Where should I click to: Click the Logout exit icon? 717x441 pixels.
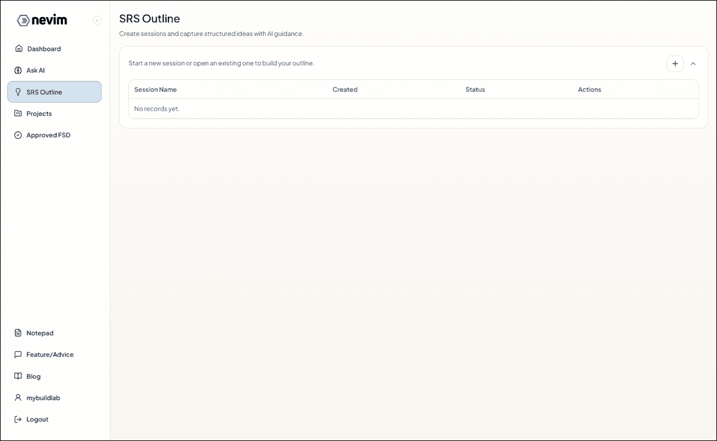click(19, 419)
